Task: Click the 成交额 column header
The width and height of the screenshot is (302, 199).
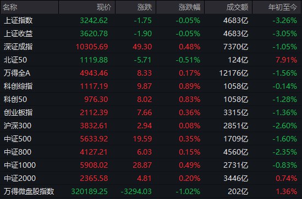Action: coord(228,7)
